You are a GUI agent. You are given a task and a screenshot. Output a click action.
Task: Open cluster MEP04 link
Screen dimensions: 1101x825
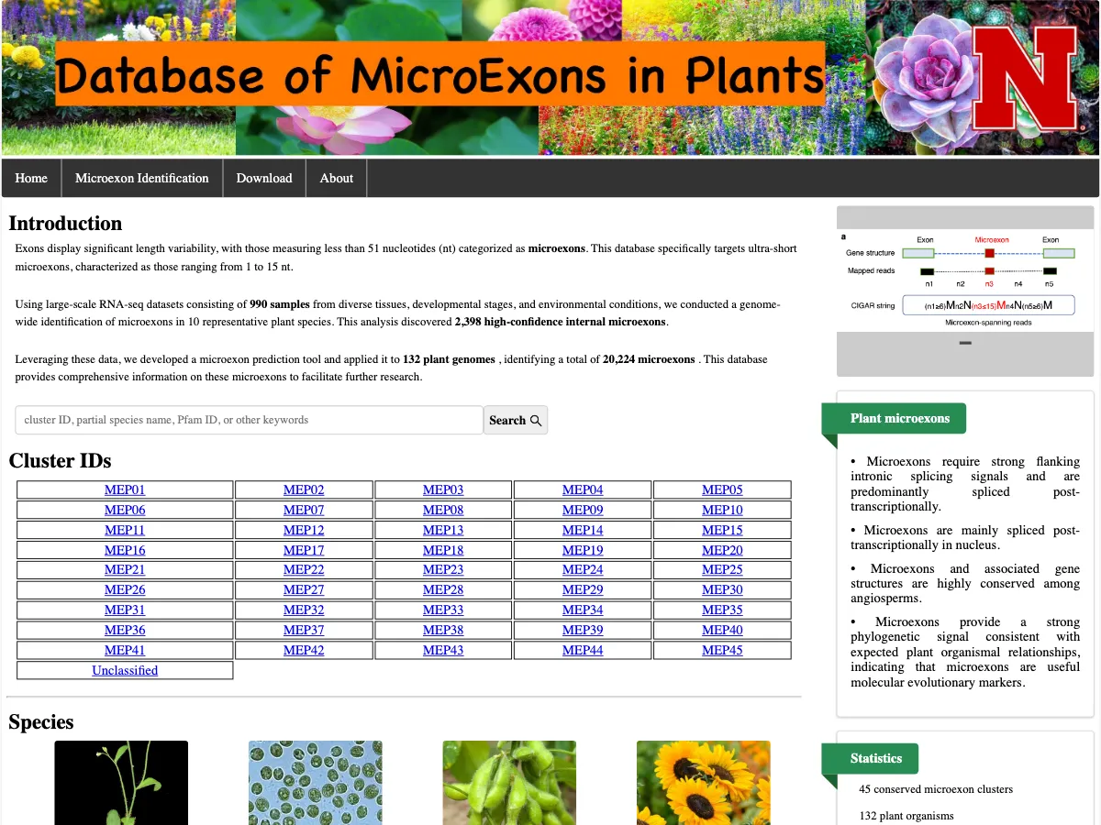(x=583, y=489)
